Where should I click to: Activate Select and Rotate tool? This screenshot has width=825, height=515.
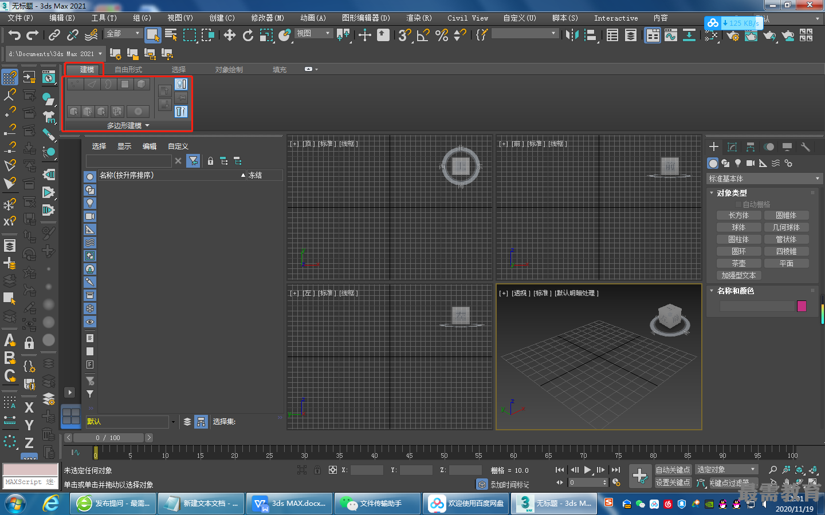pos(248,35)
